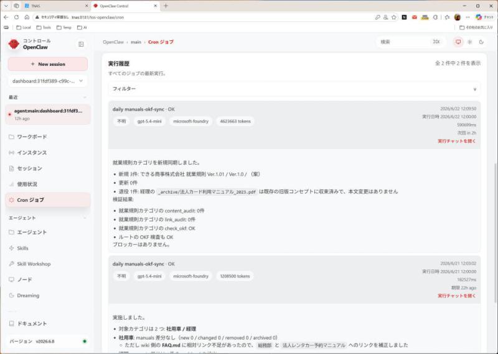Open a new browser tab
This screenshot has height=354, width=498.
tap(166, 6)
